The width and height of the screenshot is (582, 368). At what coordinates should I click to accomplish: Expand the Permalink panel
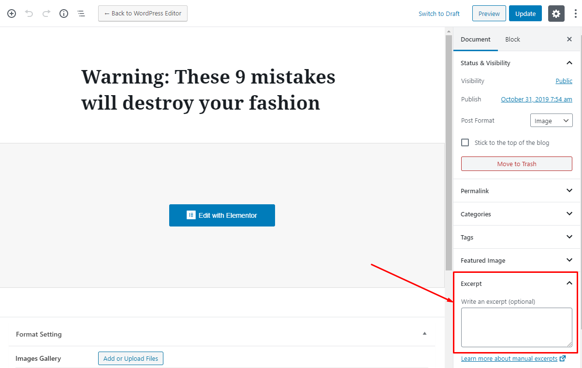pyautogui.click(x=516, y=191)
